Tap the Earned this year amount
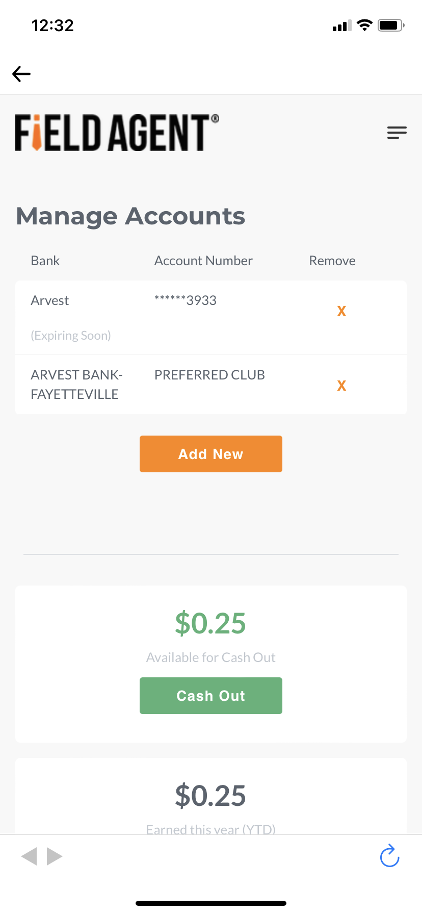The height and width of the screenshot is (914, 422). [x=210, y=796]
